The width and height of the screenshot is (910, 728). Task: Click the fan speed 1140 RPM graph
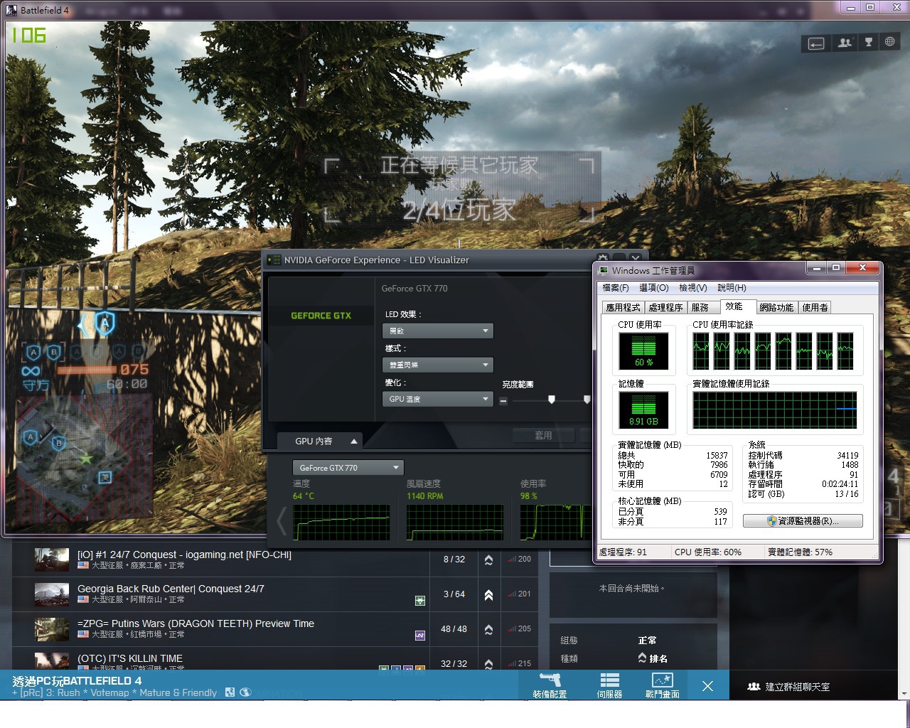pos(455,523)
